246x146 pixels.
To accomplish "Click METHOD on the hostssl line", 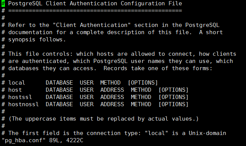I will tap(141, 97).
